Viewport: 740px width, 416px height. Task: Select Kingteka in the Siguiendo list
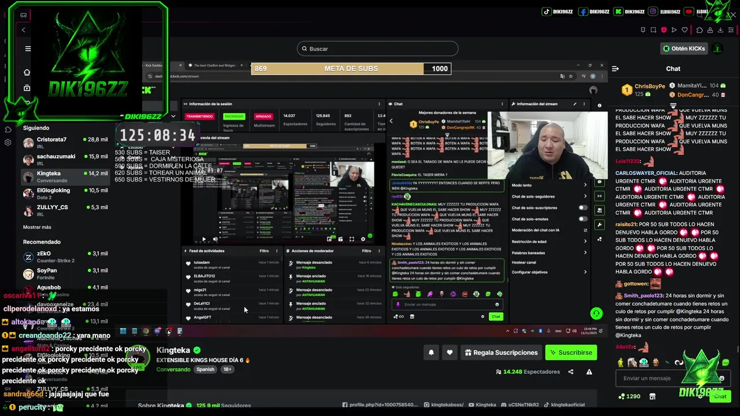click(x=65, y=177)
